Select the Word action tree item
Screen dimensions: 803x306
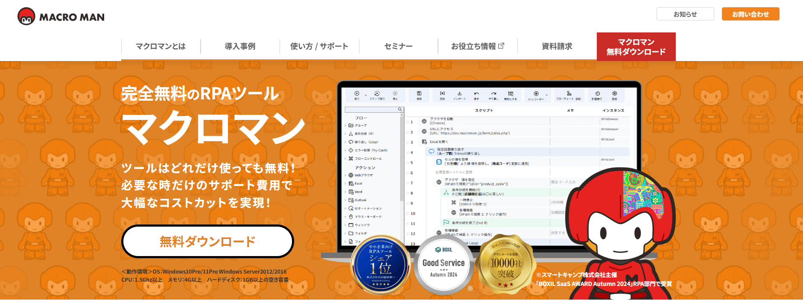354,192
